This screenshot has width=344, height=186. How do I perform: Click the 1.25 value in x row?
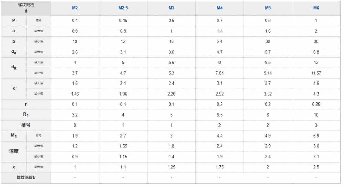tap(171, 167)
